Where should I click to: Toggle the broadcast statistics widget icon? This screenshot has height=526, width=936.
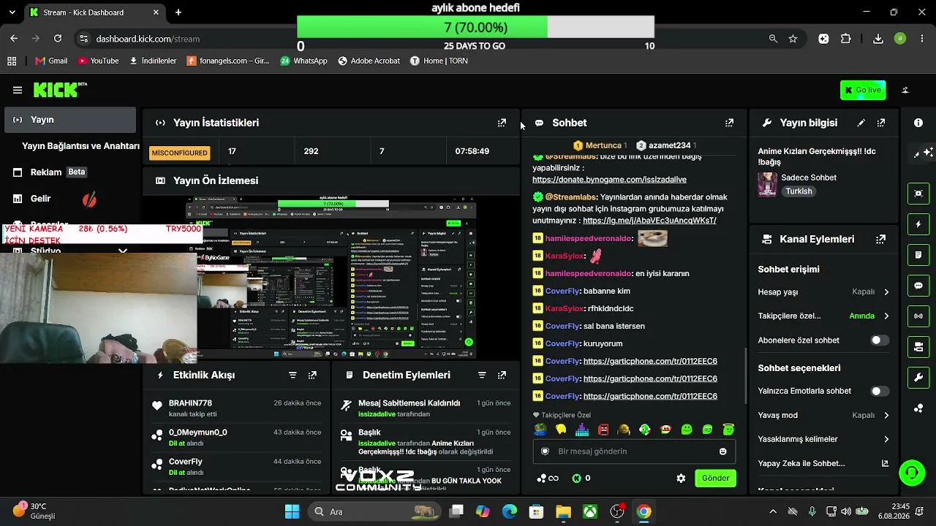click(x=918, y=316)
